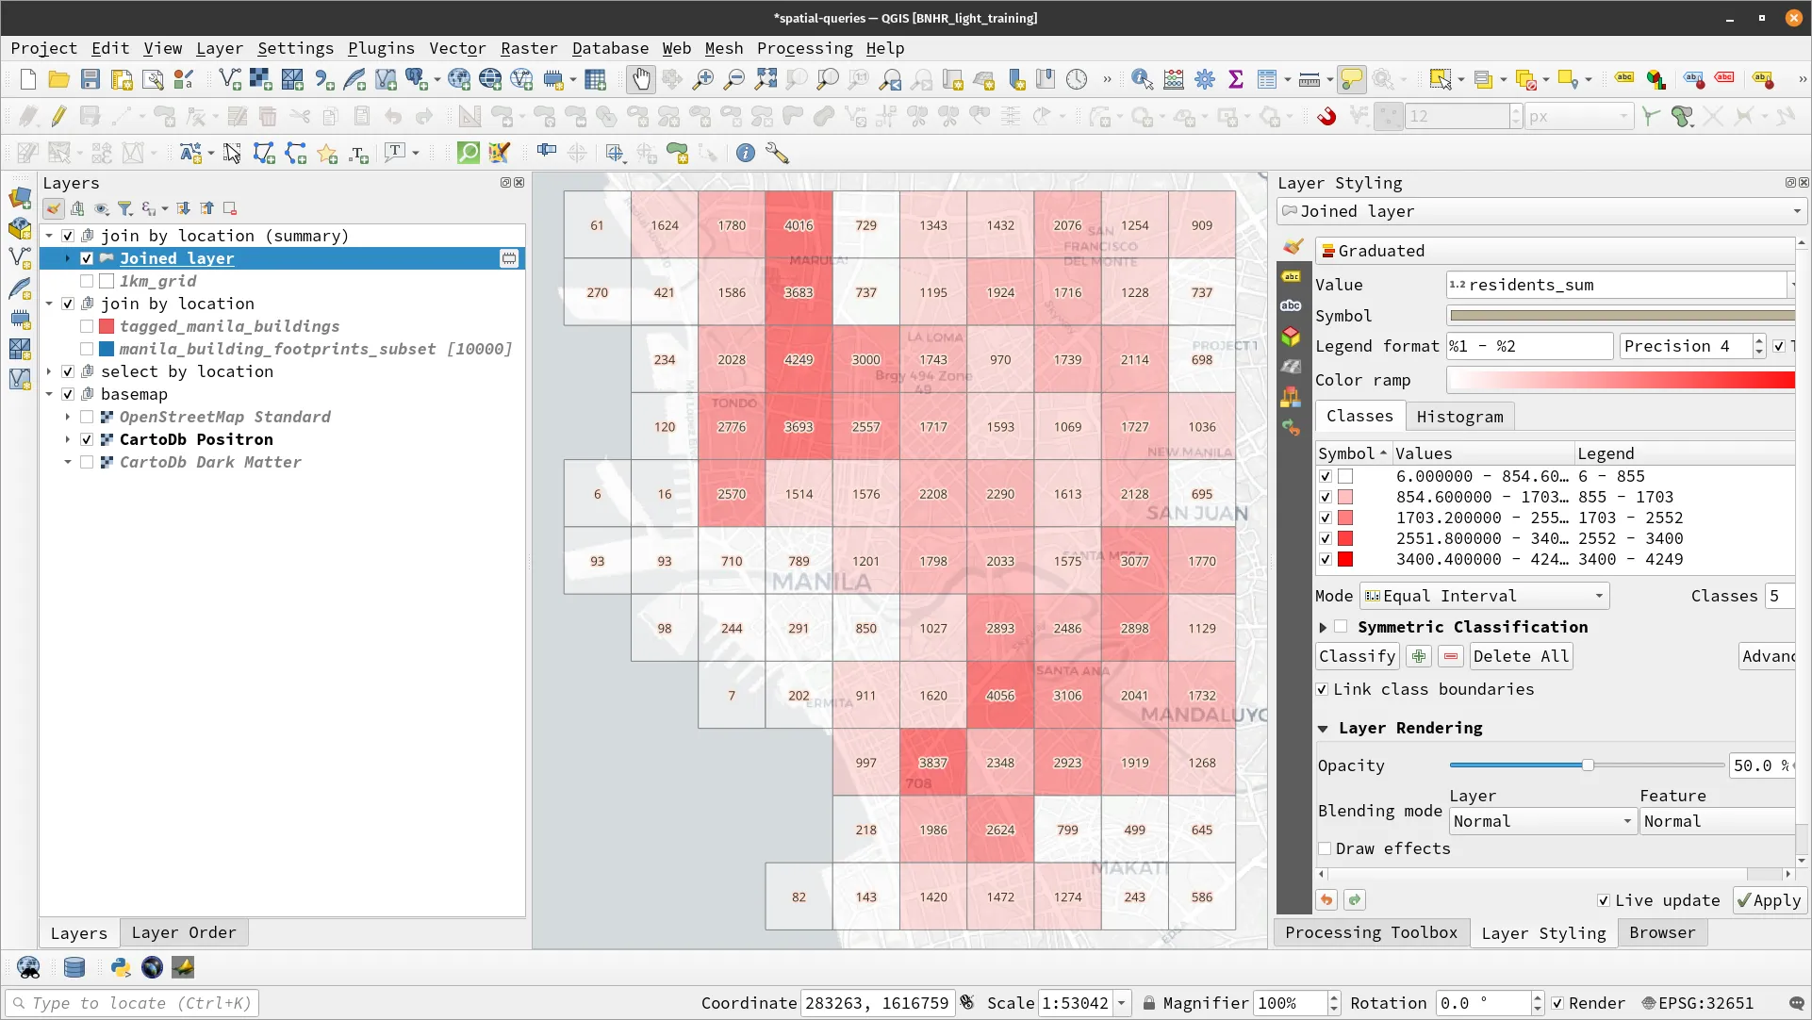Switch to the Histogram tab
The image size is (1812, 1020).
(x=1460, y=416)
